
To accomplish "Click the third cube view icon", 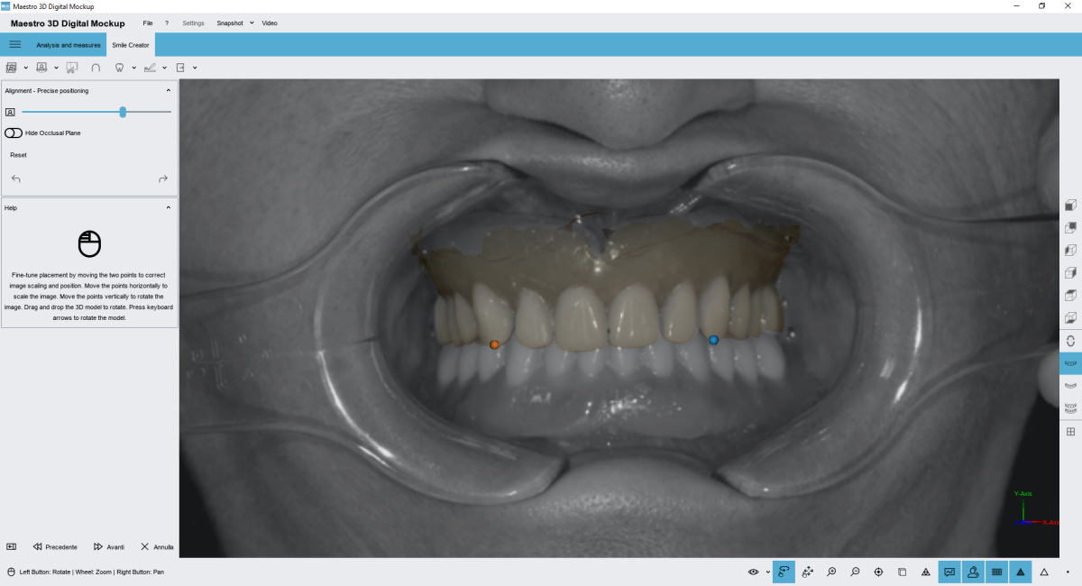I will 1070,251.
